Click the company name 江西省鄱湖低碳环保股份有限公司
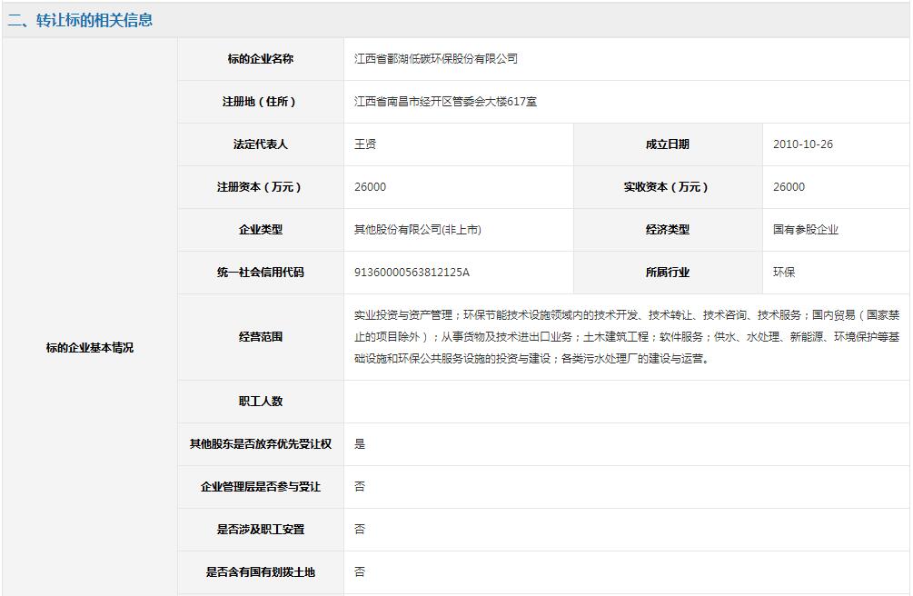This screenshot has width=913, height=596. tap(436, 59)
